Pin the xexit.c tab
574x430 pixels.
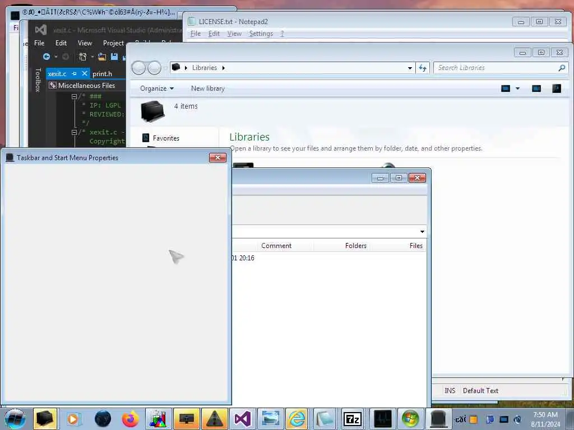point(75,73)
